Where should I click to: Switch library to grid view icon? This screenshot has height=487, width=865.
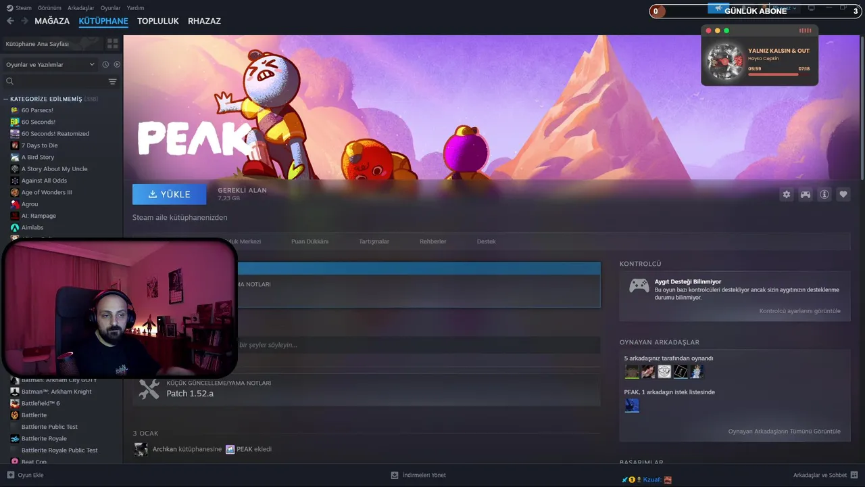(113, 44)
